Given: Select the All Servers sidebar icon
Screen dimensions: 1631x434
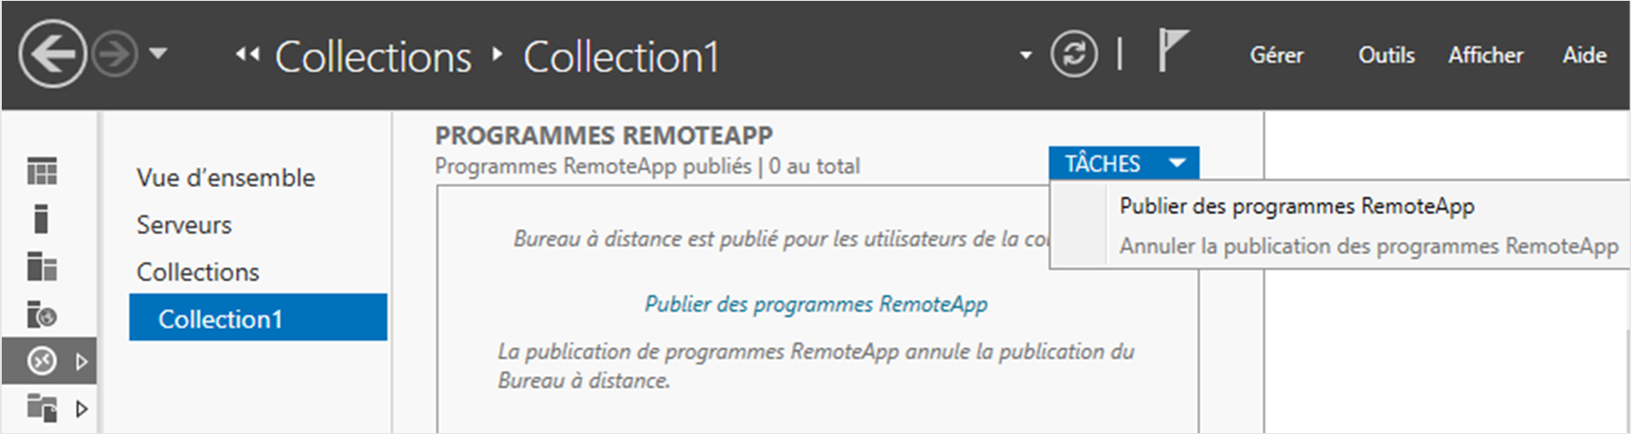Looking at the screenshot, I should click(x=42, y=267).
